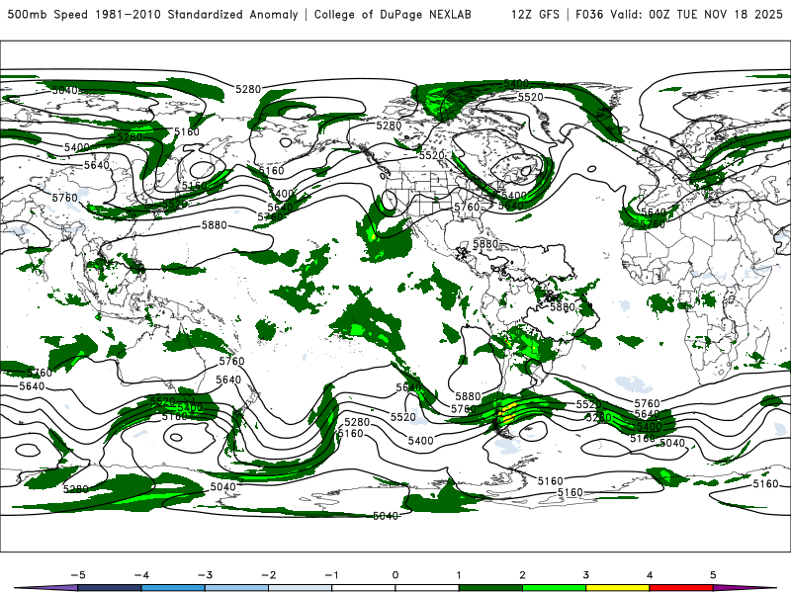
Task: Click the '12Z GFS' model run label
Action: pos(535,15)
